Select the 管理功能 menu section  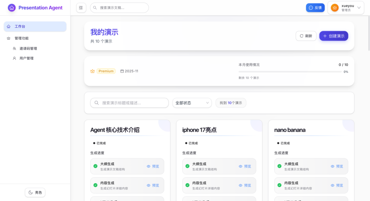(x=35, y=38)
